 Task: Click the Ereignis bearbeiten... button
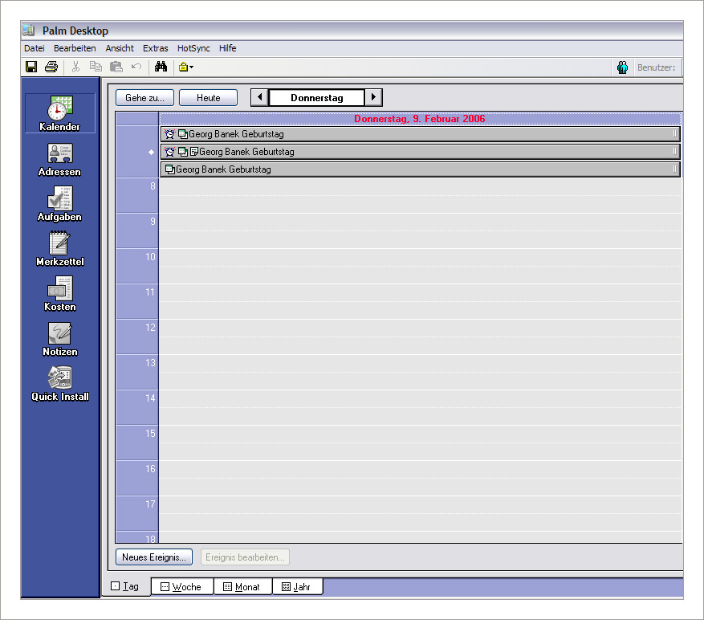point(245,557)
